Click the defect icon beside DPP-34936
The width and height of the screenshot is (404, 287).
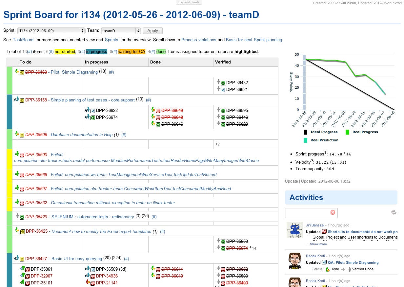coord(92,276)
